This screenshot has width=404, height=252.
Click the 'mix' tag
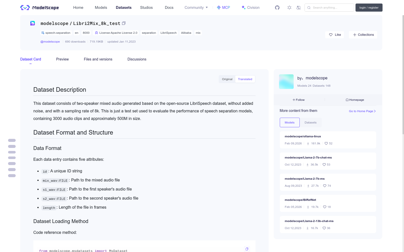tap(198, 33)
